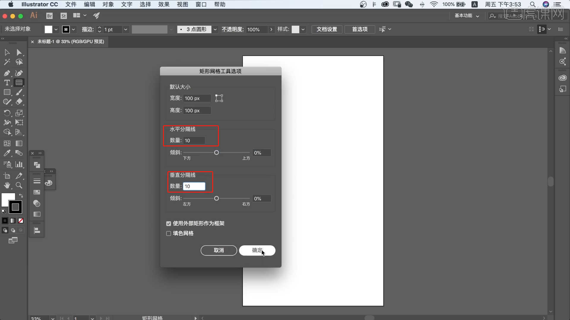Screen dimensions: 570x320
Task: Enable 填色网格 checkbox
Action: tap(169, 233)
